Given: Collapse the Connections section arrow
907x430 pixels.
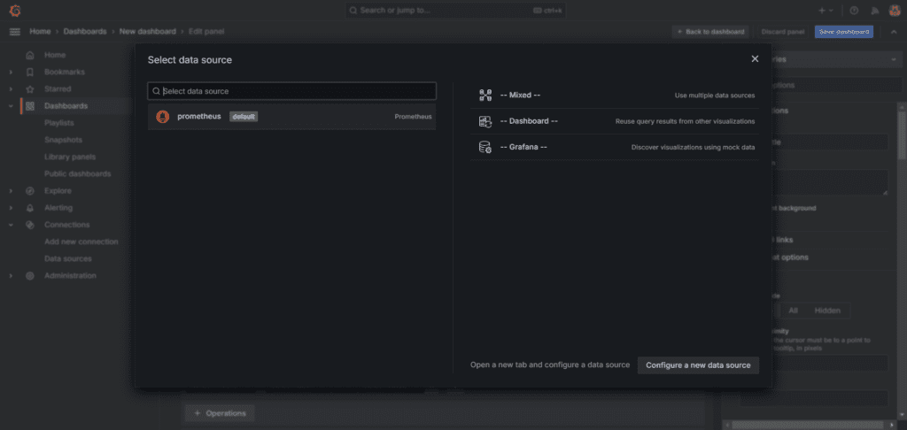Looking at the screenshot, I should pyautogui.click(x=11, y=225).
